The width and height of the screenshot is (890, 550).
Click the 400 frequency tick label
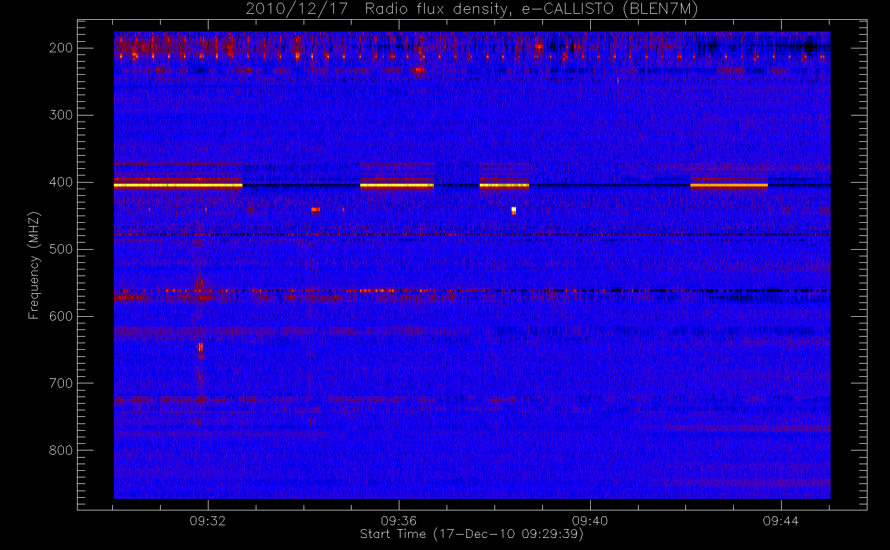[61, 182]
